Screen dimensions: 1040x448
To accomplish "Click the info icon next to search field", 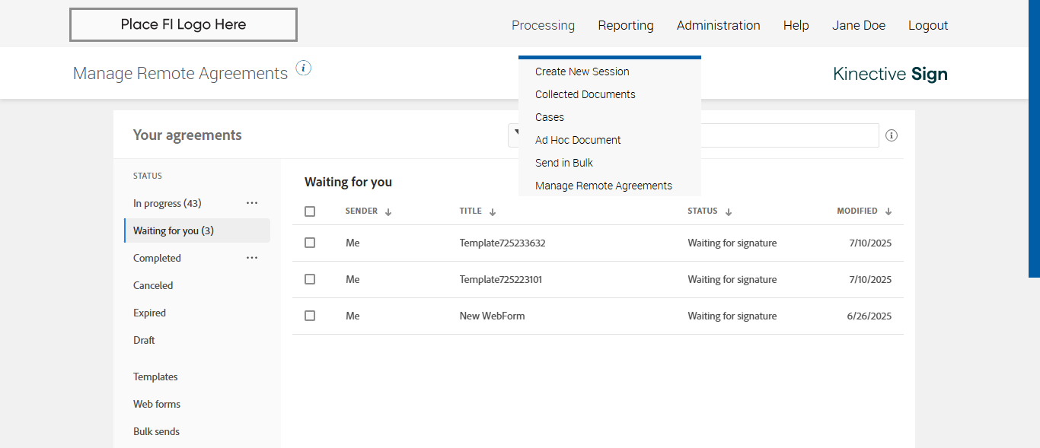I will coord(892,135).
